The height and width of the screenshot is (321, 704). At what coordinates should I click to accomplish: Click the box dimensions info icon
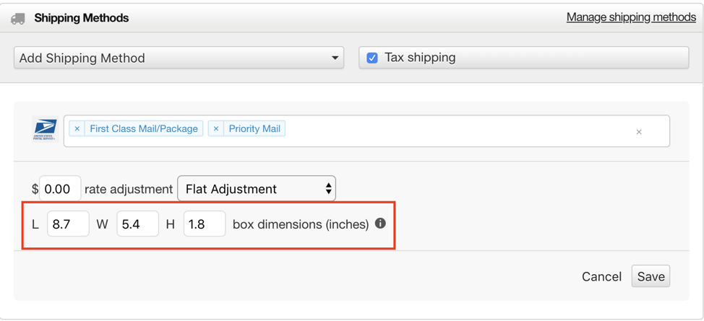pos(380,224)
